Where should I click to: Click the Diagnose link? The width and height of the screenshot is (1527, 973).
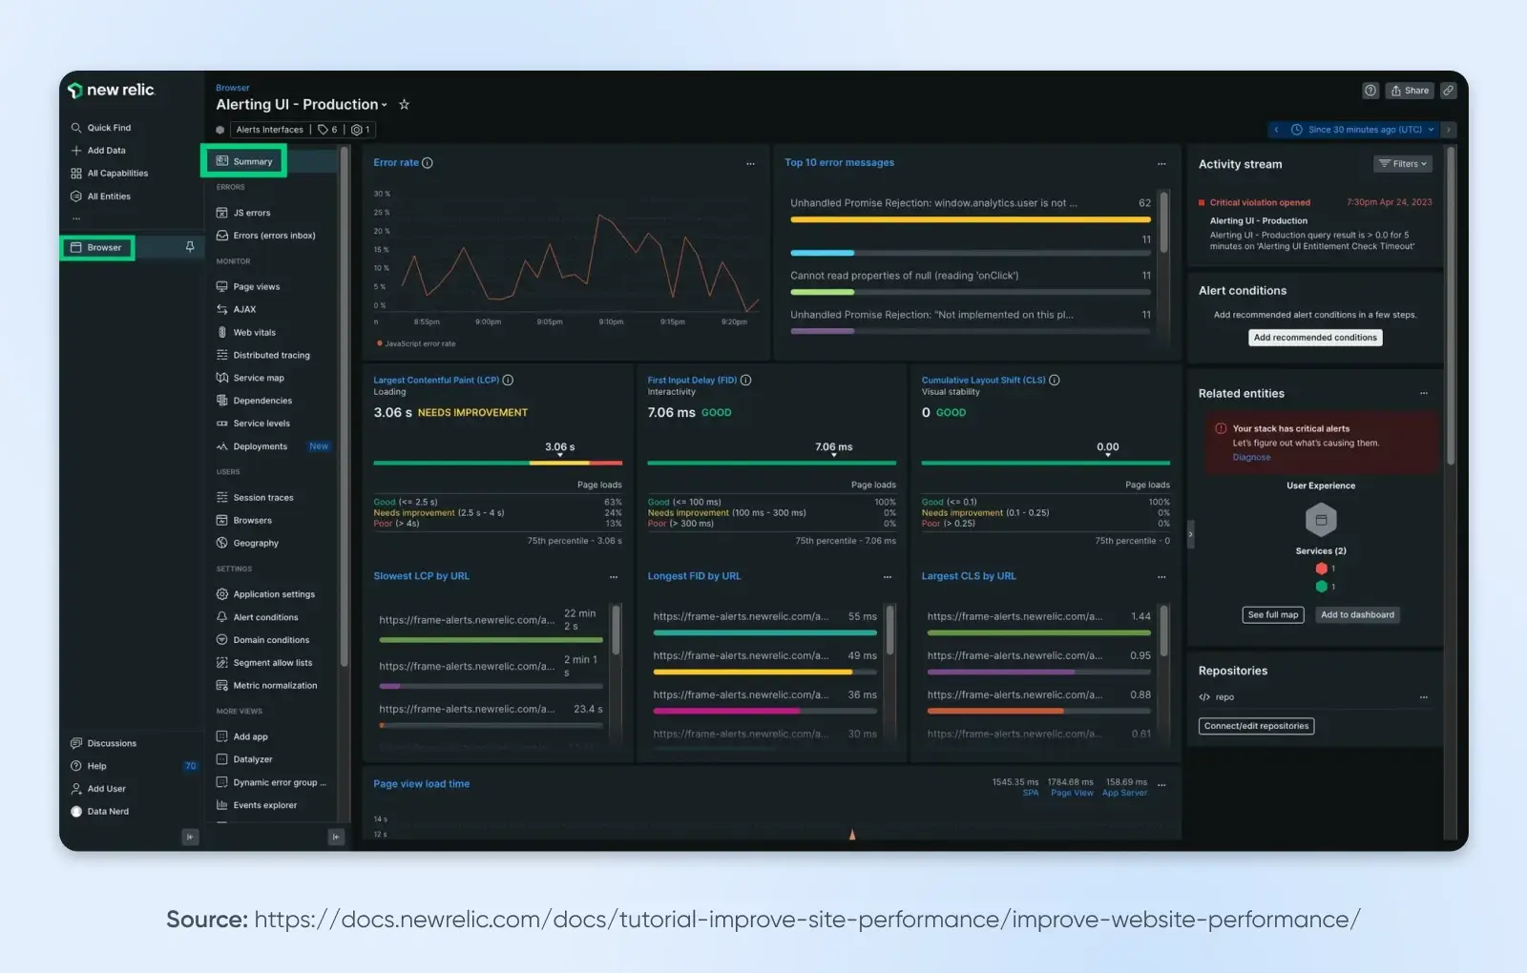1251,457
